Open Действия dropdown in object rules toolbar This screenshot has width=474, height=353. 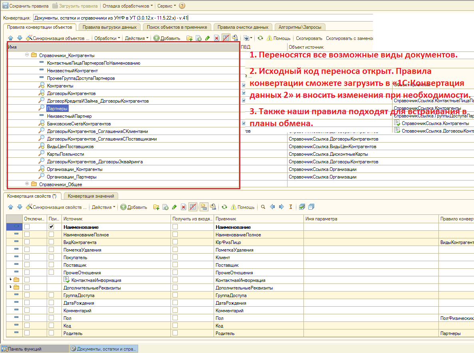(137, 38)
